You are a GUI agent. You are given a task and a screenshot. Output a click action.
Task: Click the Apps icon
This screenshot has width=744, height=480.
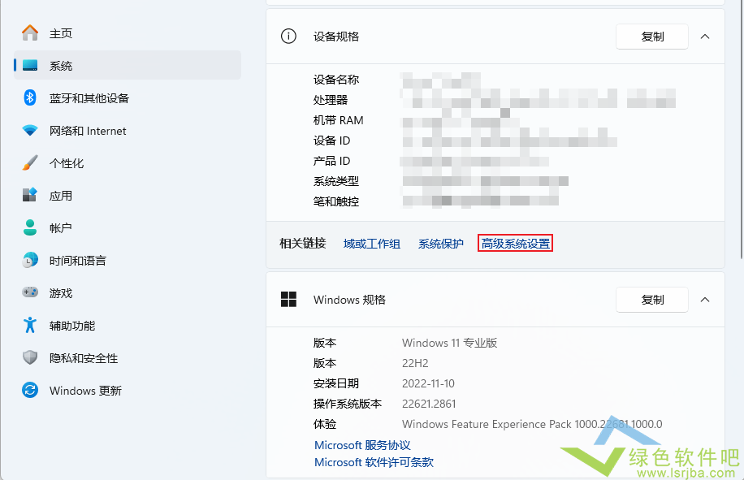[30, 195]
